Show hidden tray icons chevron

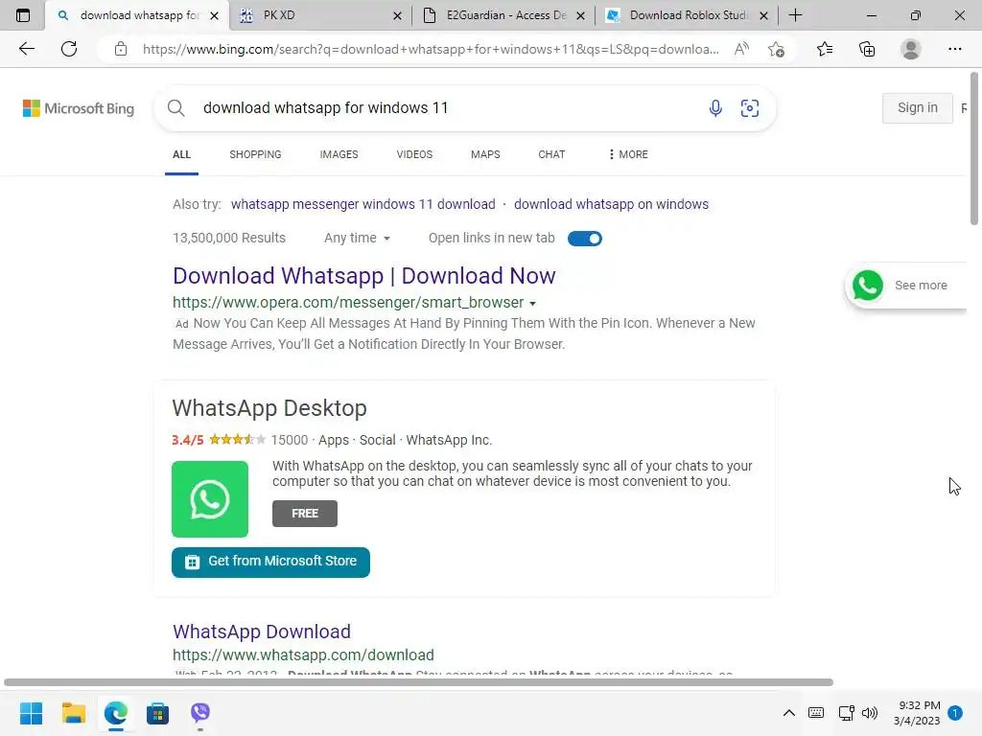point(789,713)
